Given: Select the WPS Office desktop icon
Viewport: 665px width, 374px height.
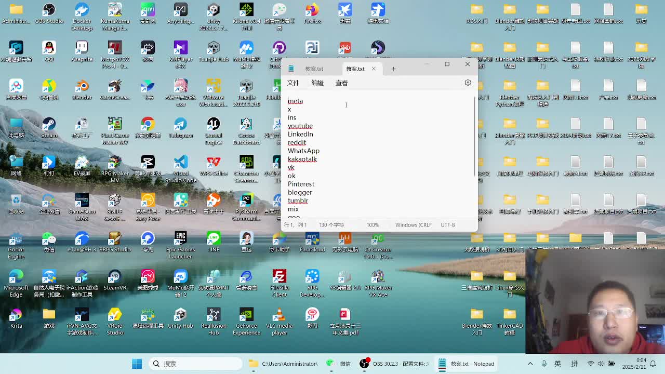Looking at the screenshot, I should click(x=214, y=166).
